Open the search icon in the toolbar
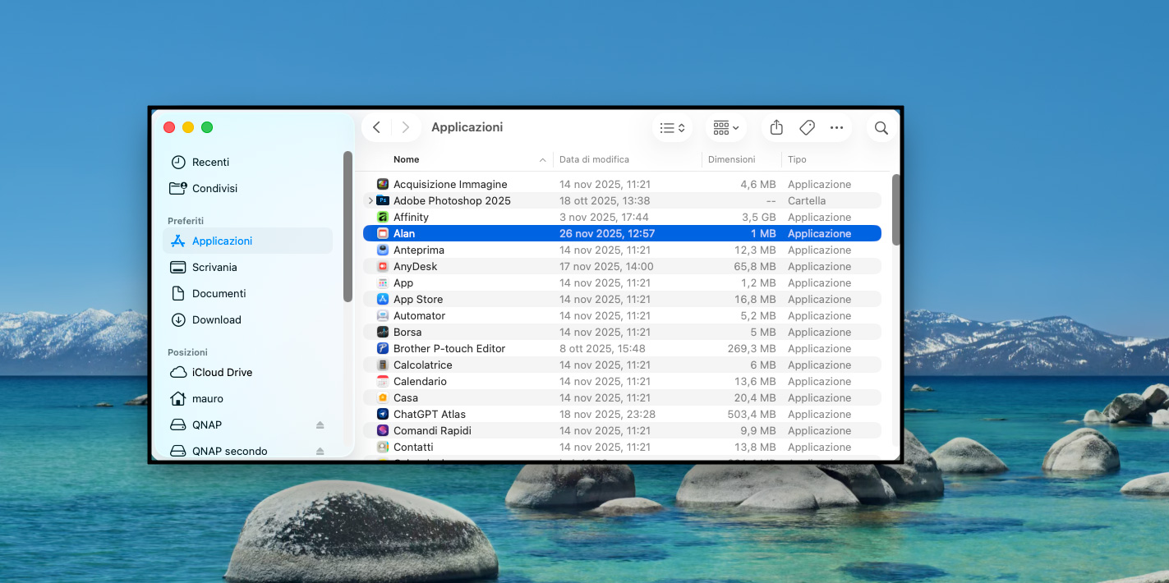Viewport: 1169px width, 583px height. point(880,128)
